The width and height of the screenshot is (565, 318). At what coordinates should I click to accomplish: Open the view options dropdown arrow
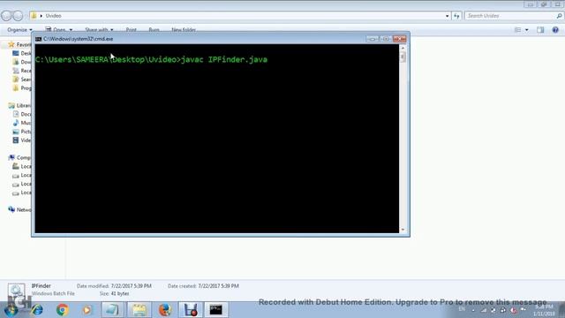point(526,30)
